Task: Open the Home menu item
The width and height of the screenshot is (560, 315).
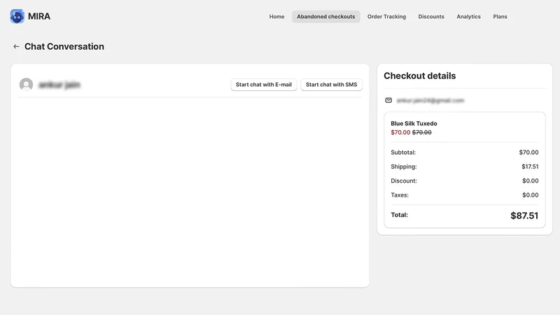Action: coord(276,16)
